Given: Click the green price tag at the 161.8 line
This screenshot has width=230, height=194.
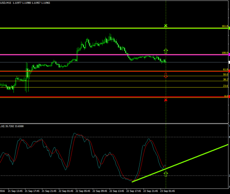Looking at the screenshot, I should point(229,28).
